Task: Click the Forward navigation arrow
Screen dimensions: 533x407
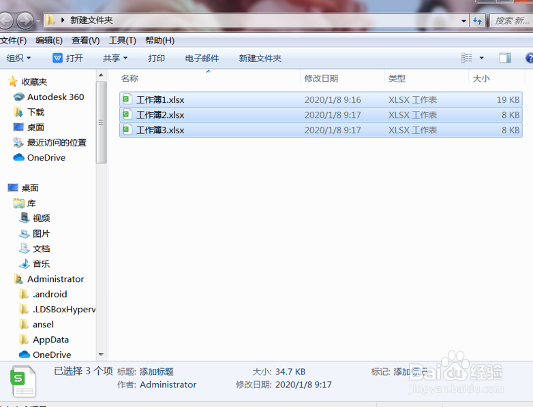Action: pos(25,20)
